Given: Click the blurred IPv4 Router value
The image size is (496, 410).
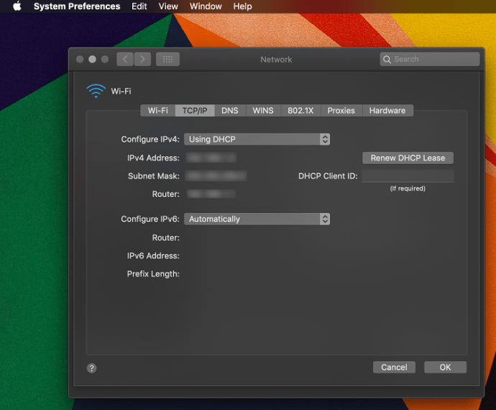Looking at the screenshot, I should pos(211,193).
